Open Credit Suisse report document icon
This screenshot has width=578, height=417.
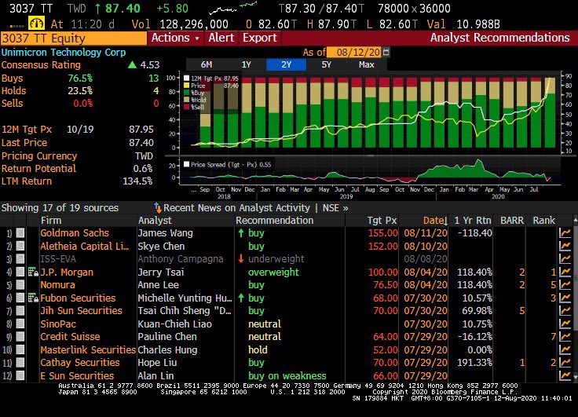(x=20, y=337)
